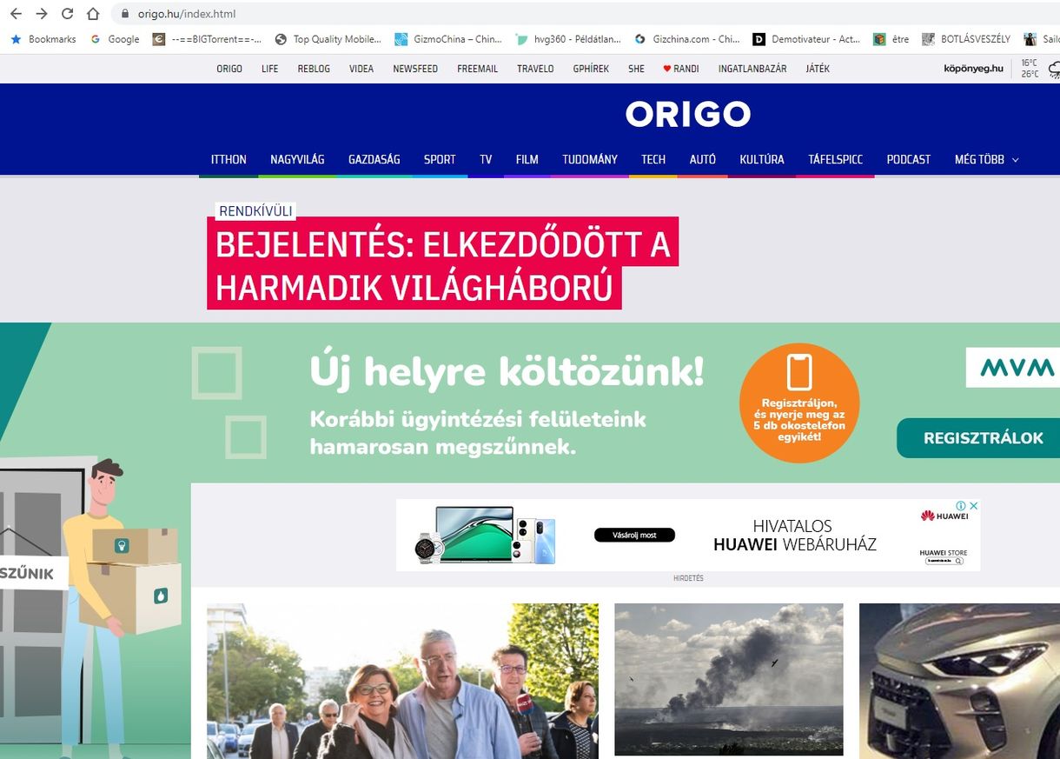This screenshot has width=1060, height=759.
Task: Click Huawei Store logo in ad
Action: coord(944,556)
